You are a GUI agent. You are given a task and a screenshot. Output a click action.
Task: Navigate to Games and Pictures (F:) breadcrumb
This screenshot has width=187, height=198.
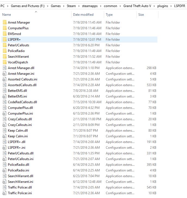[x=28, y=6]
